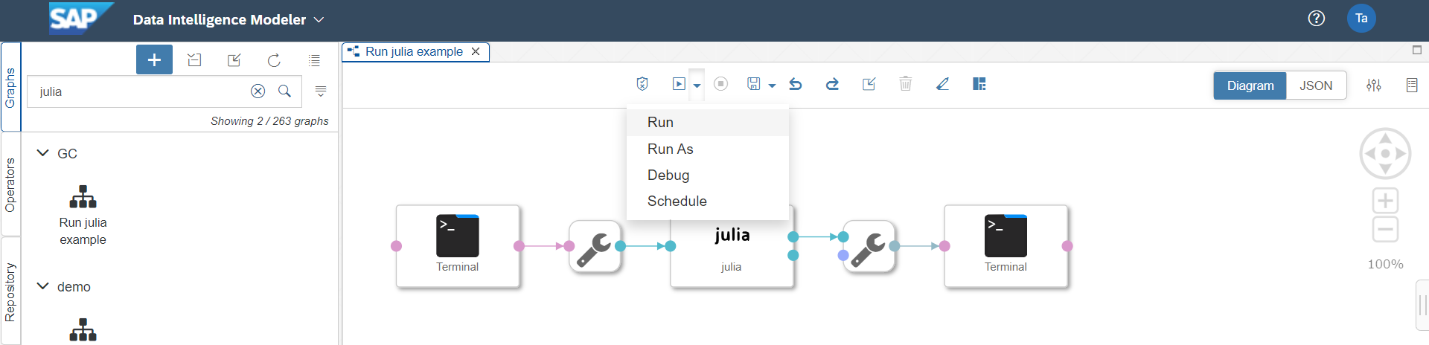Select the second wrench converter operator
The width and height of the screenshot is (1429, 345).
(x=869, y=246)
